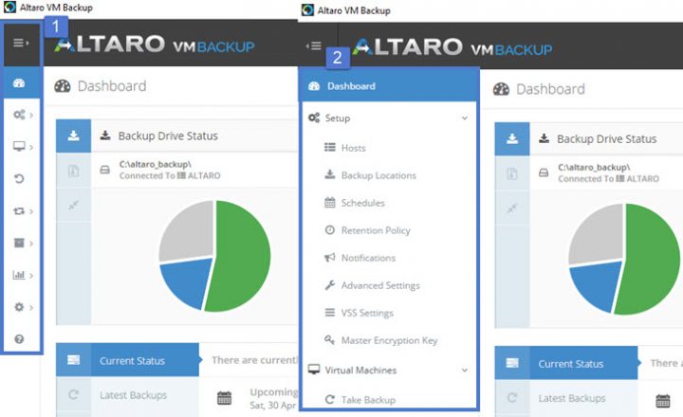Viewport: 683px width, 417px height.
Task: Select faded pin tab icon in collapsed-sidebar window
Action: pos(74,205)
